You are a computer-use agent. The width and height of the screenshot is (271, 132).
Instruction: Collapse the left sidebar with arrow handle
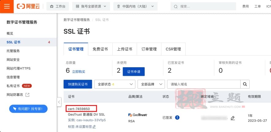pyautogui.click(x=59, y=102)
